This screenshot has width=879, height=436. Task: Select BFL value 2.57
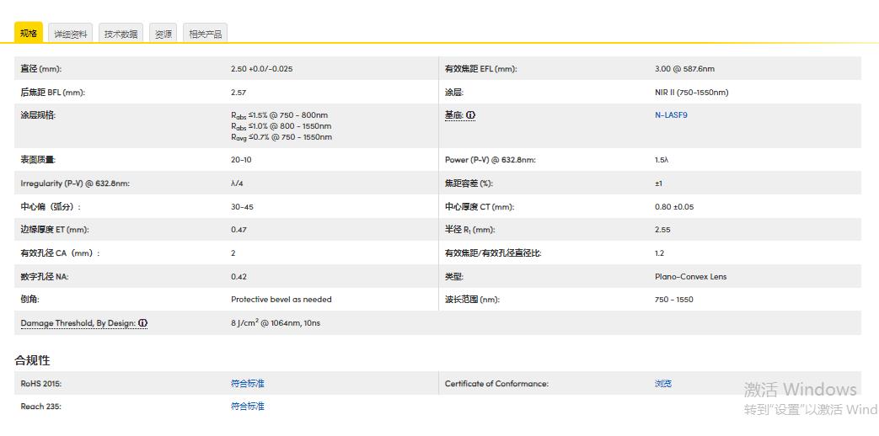(239, 93)
